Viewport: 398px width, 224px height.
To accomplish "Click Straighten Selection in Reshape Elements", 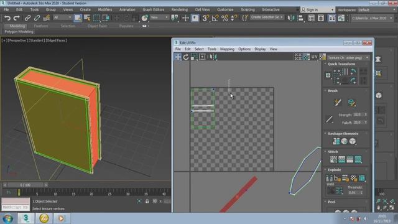I will pyautogui.click(x=336, y=141).
